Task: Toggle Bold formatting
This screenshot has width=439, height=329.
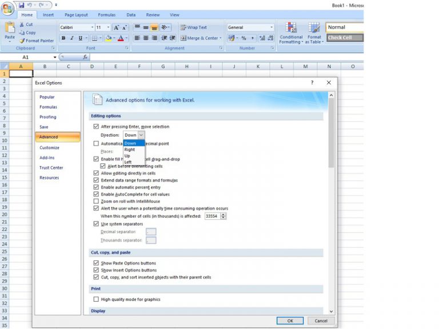Action: pyautogui.click(x=63, y=38)
